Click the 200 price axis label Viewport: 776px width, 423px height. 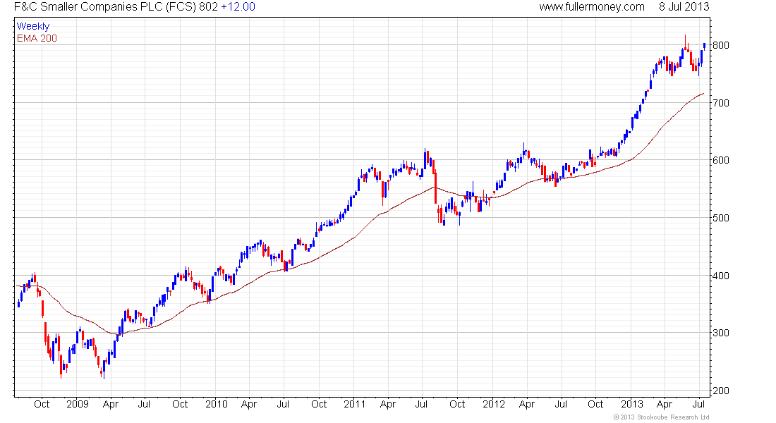click(720, 391)
